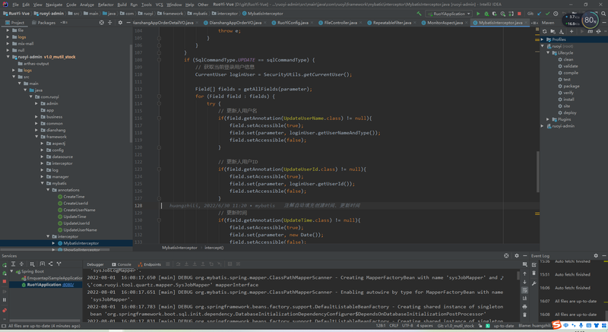This screenshot has width=608, height=332.
Task: Collapse the mybatis package
Action: point(43,183)
